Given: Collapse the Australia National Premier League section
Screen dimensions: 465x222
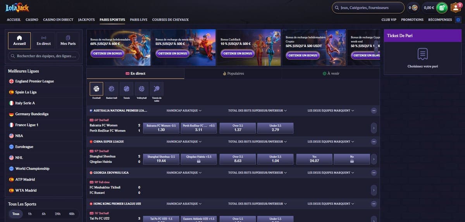Looking at the screenshot, I should coord(374,111).
